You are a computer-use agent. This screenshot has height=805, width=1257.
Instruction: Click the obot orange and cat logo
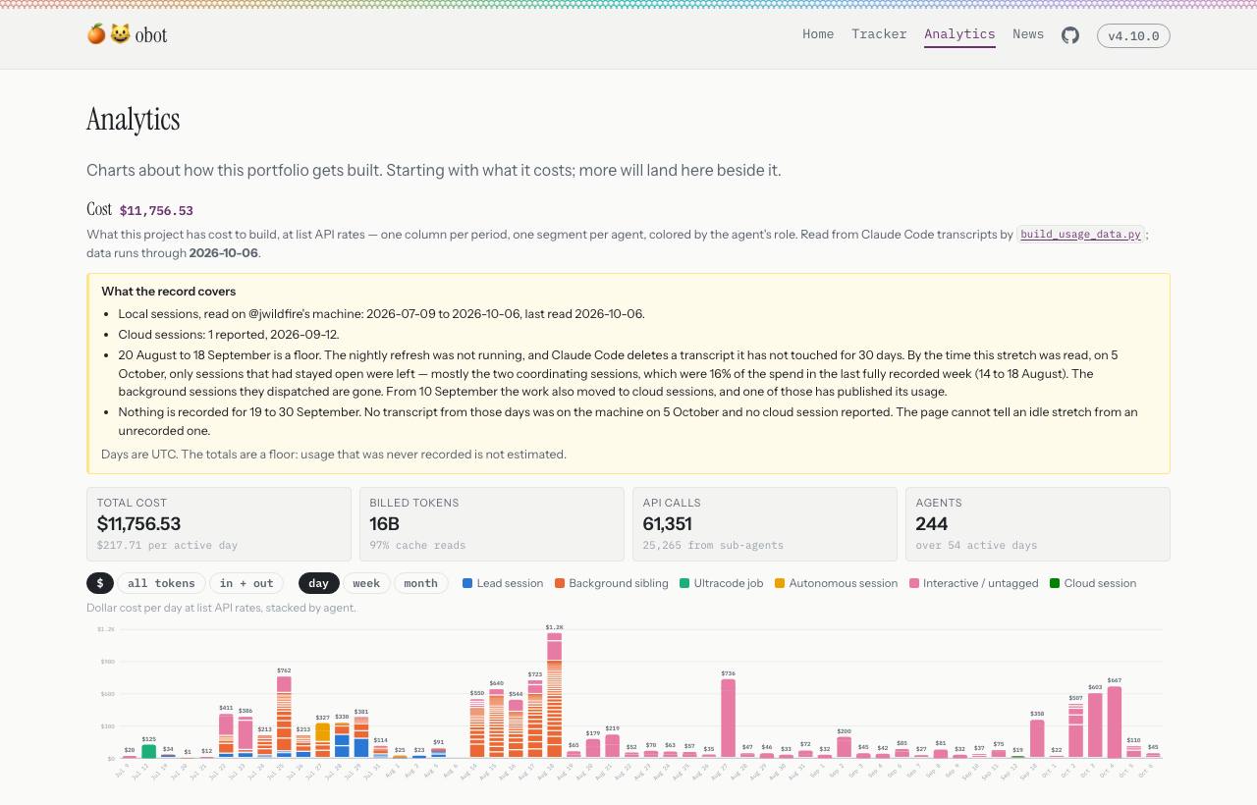[127, 34]
